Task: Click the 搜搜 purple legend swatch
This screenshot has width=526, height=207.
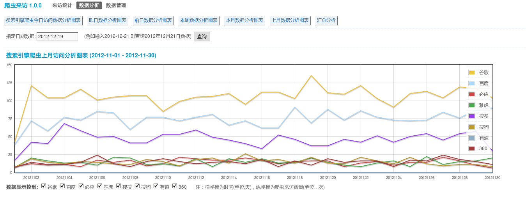Action: coord(472,116)
